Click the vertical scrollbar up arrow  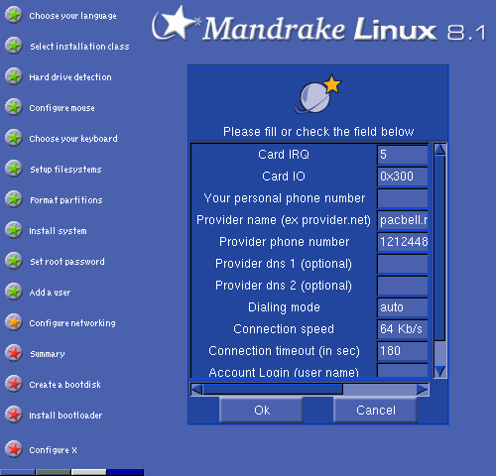pyautogui.click(x=440, y=150)
